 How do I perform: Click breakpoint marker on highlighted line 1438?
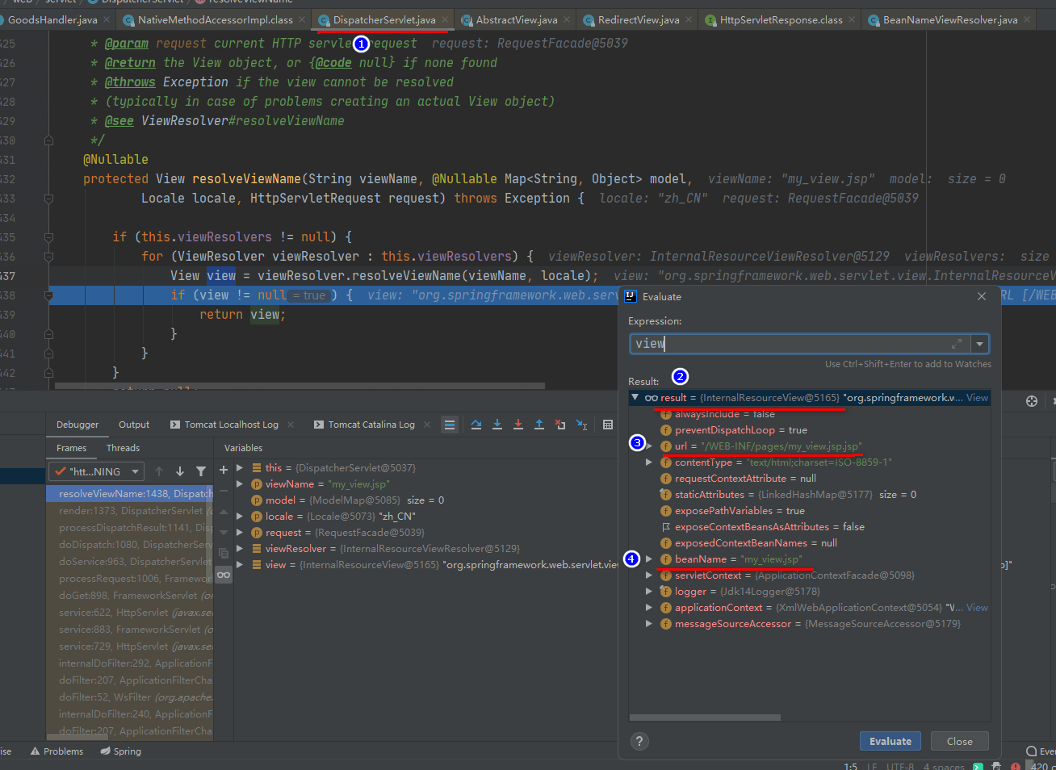pos(49,295)
